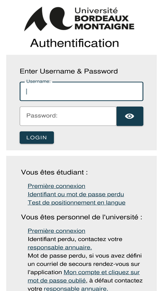Toggle password visibility with the eye icon
This screenshot has height=291, width=163.
(x=130, y=116)
